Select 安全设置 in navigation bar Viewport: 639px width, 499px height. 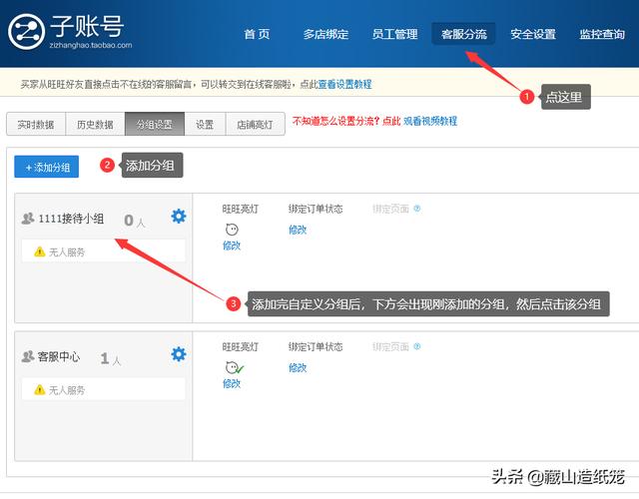[532, 34]
